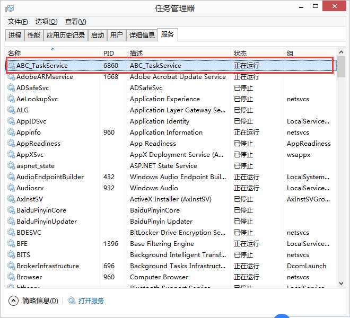Switch to the 性能 tab

coord(34,36)
